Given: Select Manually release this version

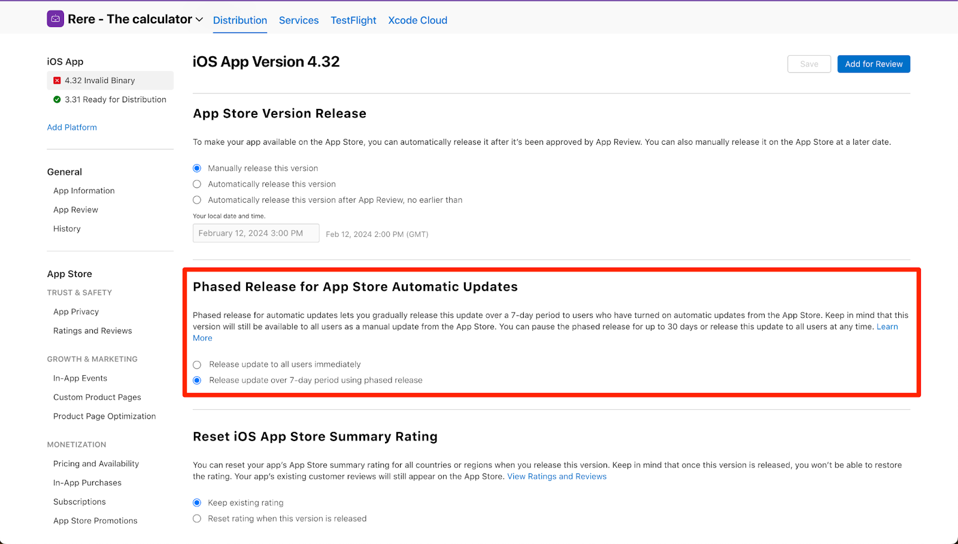Looking at the screenshot, I should pos(197,168).
